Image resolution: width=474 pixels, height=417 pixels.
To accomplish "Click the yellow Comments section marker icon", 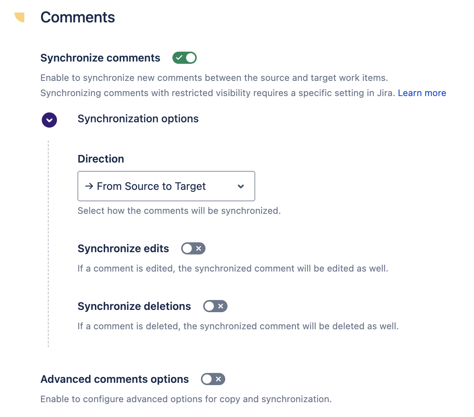I will point(20,17).
